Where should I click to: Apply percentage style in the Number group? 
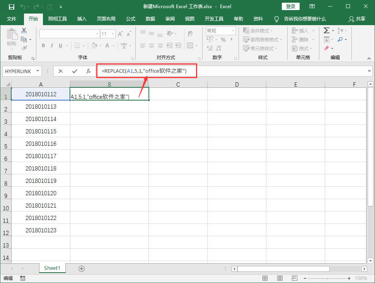(223, 39)
